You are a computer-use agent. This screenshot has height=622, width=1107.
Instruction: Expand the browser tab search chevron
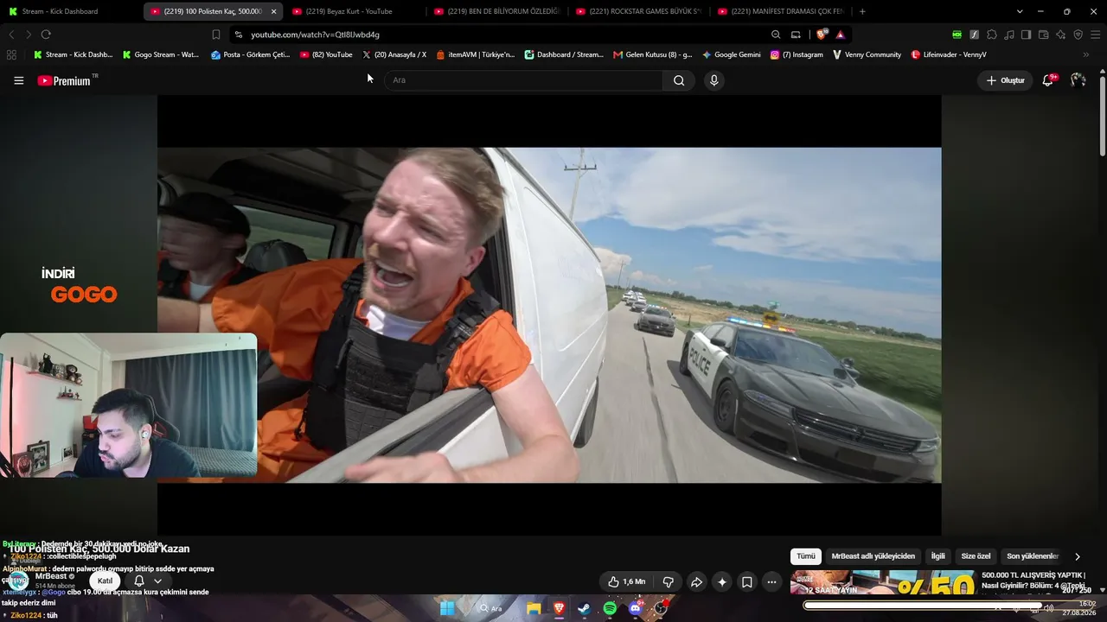click(x=1020, y=11)
